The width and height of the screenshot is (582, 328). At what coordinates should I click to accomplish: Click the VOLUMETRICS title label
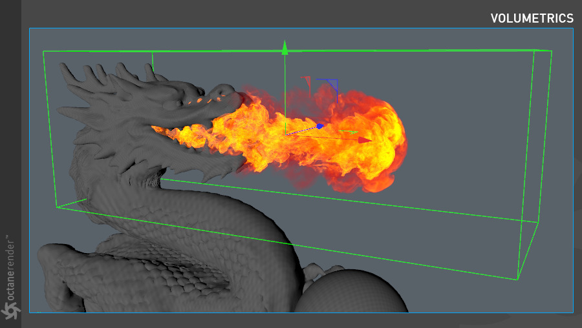(x=532, y=18)
